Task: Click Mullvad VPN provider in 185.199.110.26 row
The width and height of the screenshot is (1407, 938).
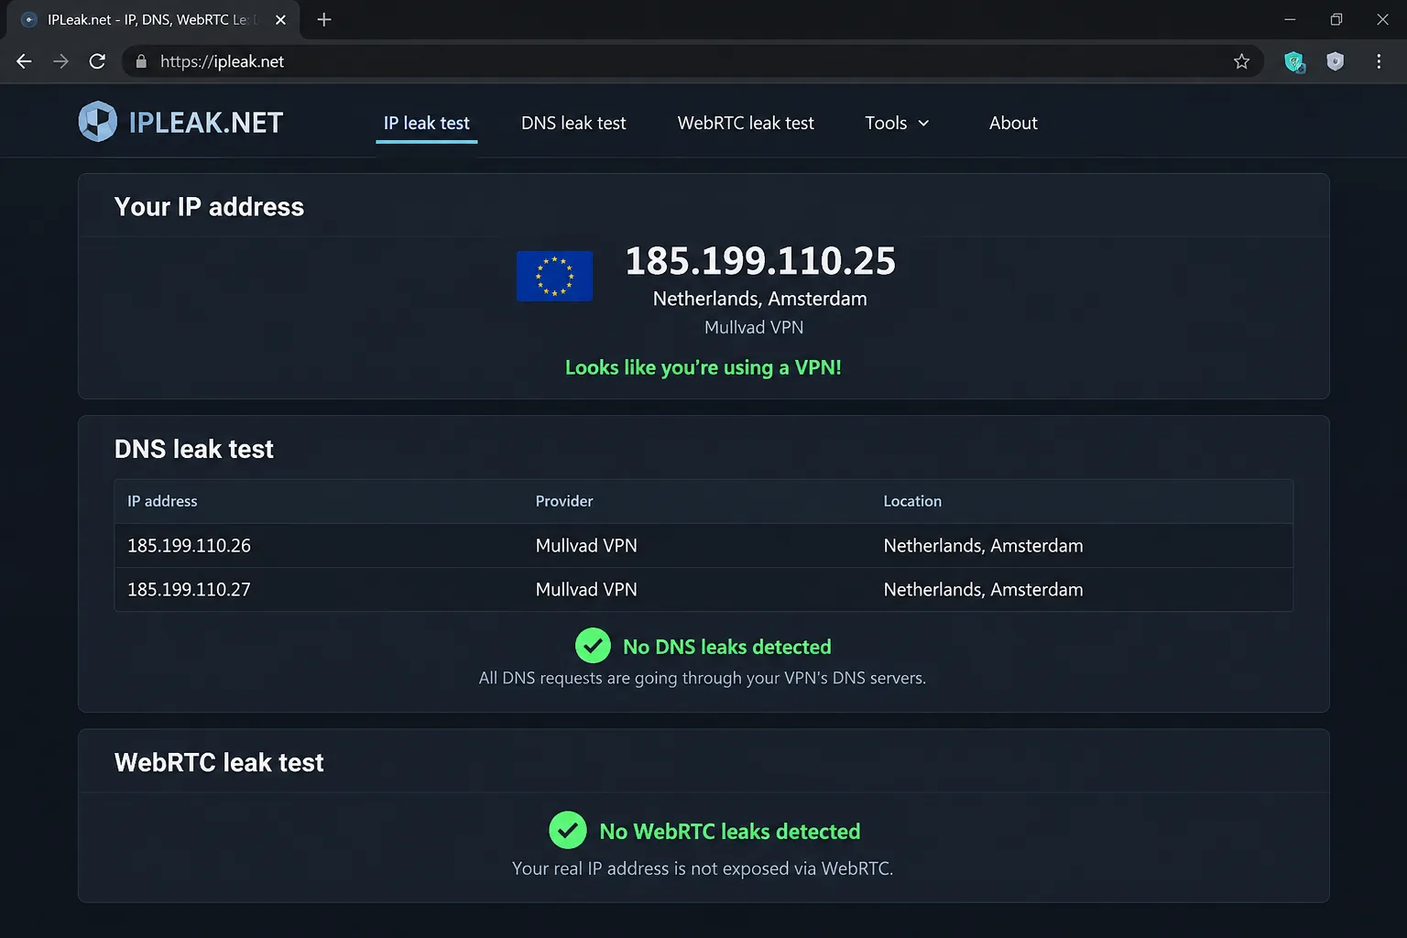Action: [586, 546]
